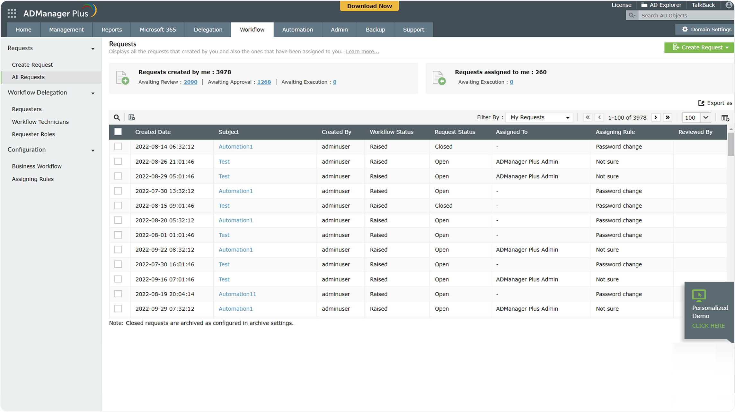Open the user profile avatar icon
The width and height of the screenshot is (735, 412).
coord(729,5)
